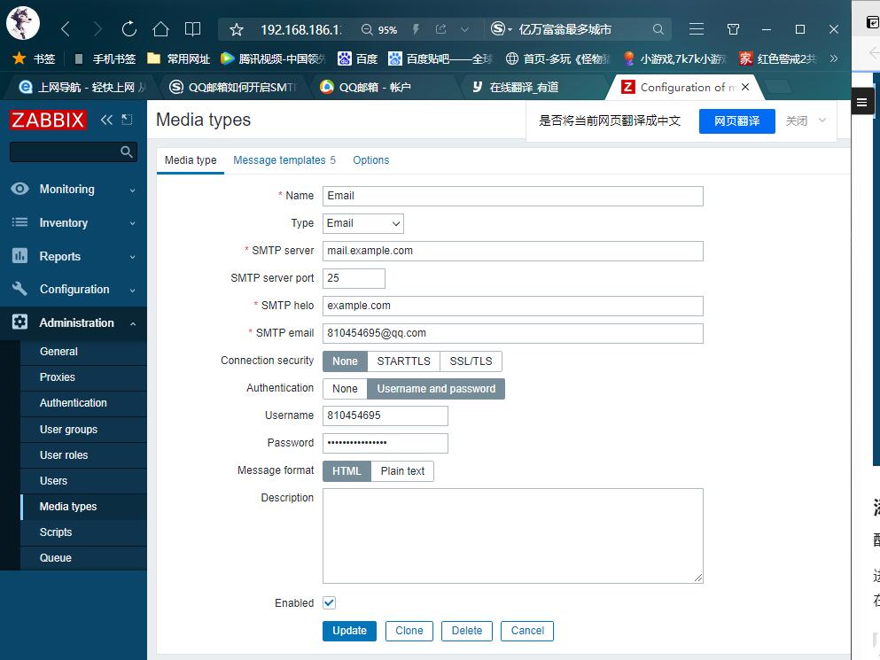
Task: Expand the Reports menu section
Action: [x=132, y=257]
